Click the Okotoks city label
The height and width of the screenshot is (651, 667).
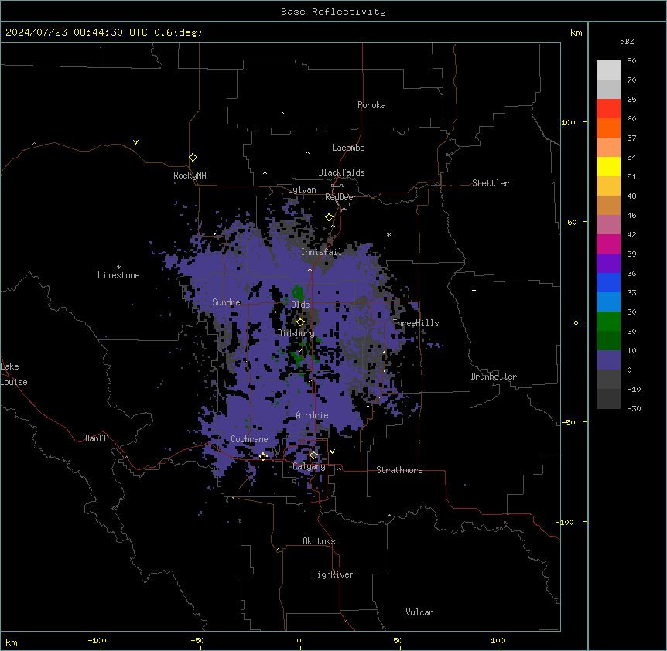[319, 541]
